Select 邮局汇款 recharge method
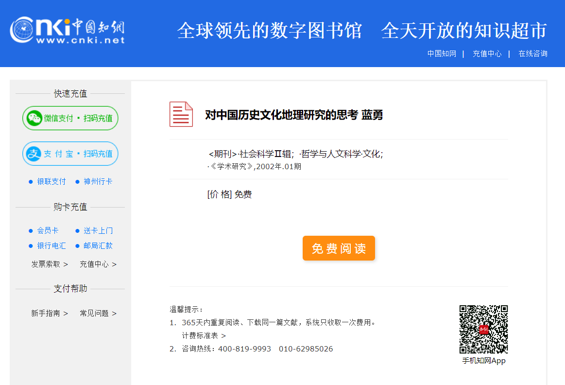The height and width of the screenshot is (385, 565). [x=98, y=245]
